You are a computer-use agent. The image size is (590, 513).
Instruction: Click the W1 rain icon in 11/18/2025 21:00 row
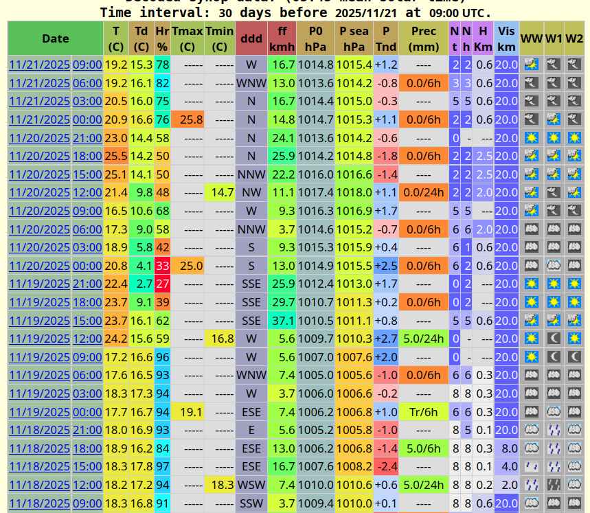click(x=553, y=430)
